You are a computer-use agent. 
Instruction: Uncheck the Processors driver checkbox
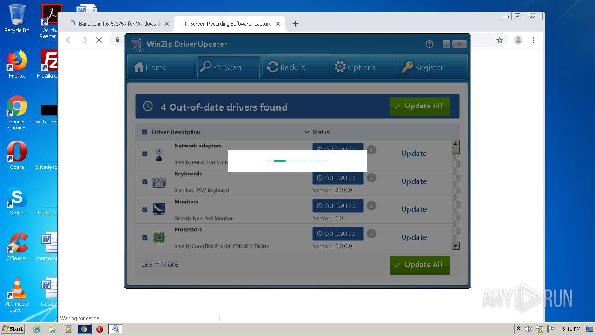click(x=145, y=237)
